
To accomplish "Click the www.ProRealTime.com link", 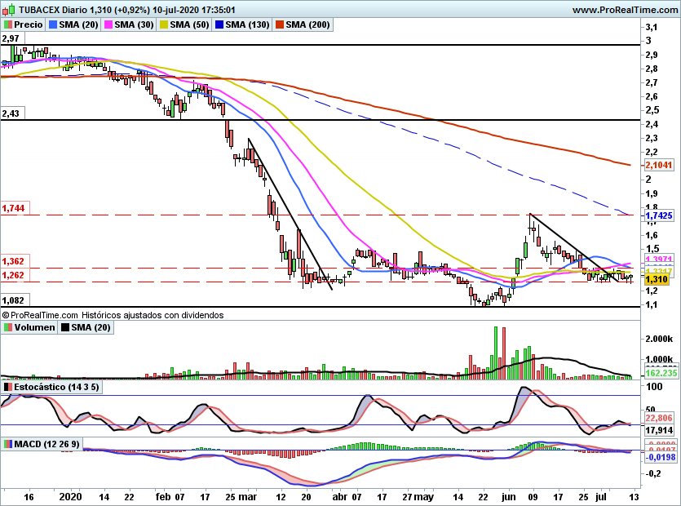I will click(x=625, y=10).
